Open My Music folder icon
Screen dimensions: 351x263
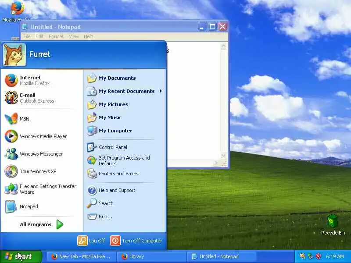click(92, 117)
